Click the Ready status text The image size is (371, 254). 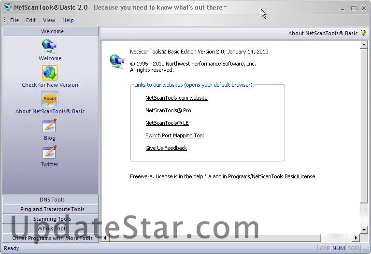point(12,248)
